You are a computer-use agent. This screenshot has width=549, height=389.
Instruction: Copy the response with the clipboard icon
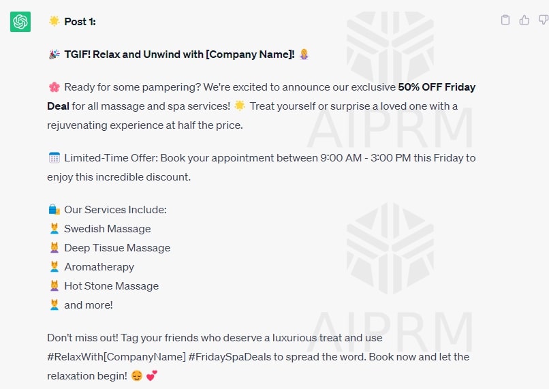[505, 20]
